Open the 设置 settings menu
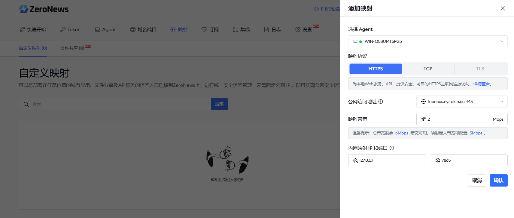The height and width of the screenshot is (218, 514). click(x=304, y=30)
